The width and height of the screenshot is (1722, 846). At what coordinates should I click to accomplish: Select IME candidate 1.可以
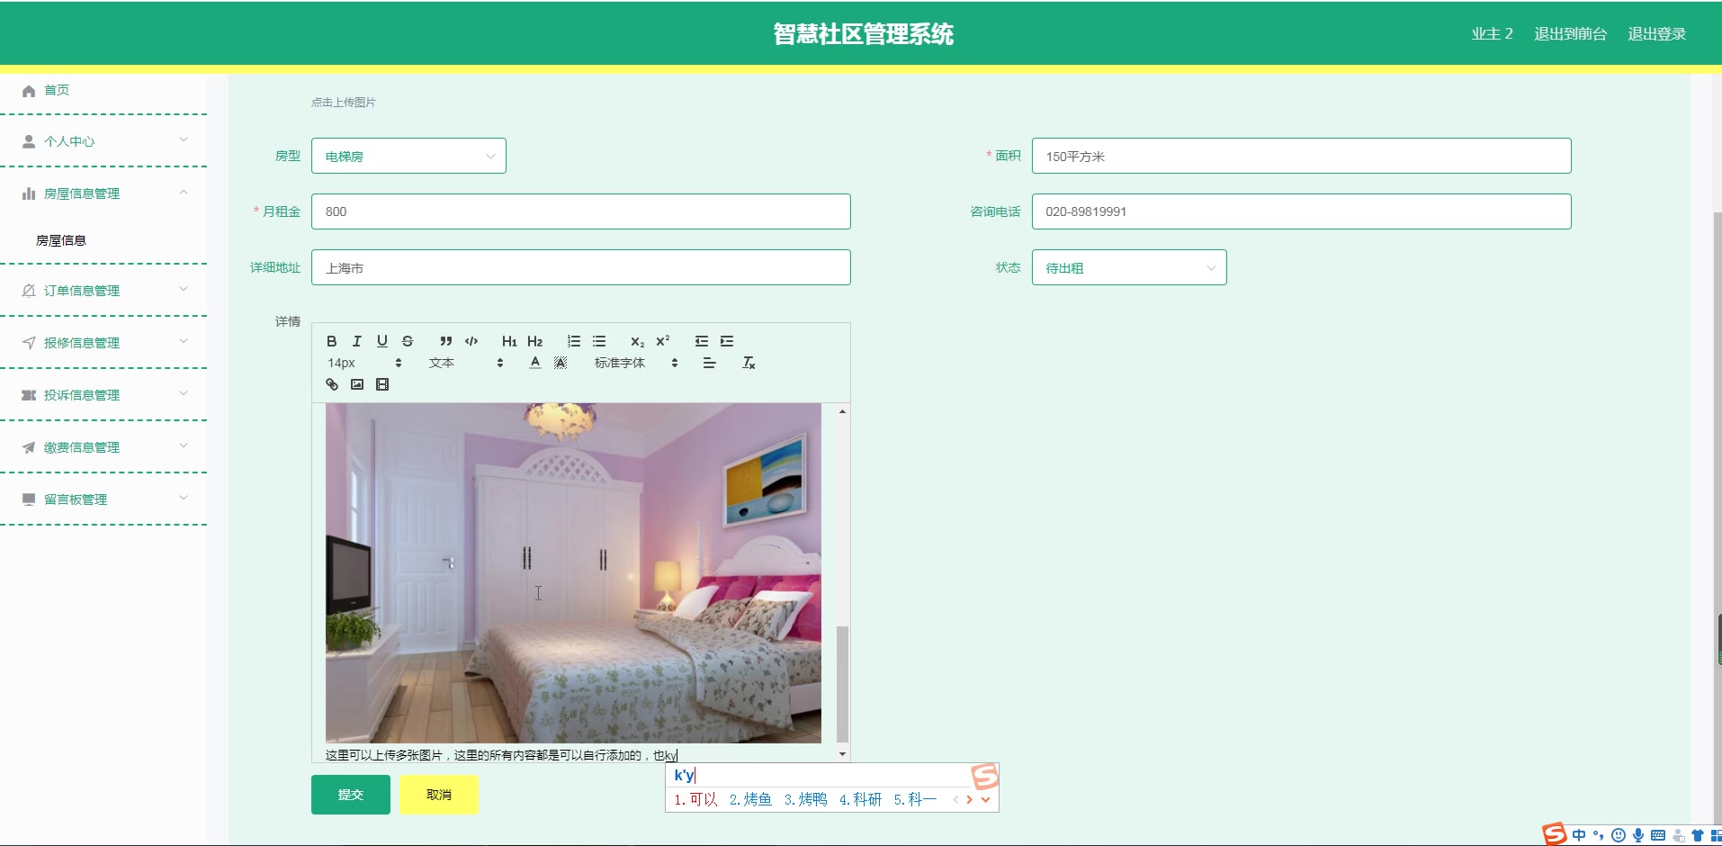(695, 799)
